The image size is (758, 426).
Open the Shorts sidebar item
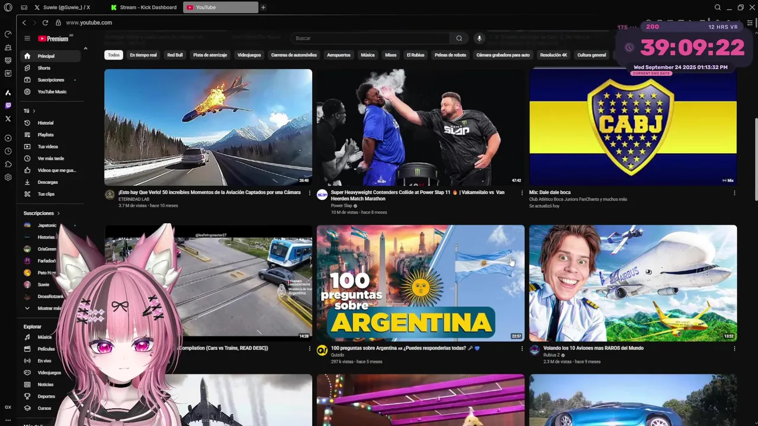pyautogui.click(x=52, y=68)
